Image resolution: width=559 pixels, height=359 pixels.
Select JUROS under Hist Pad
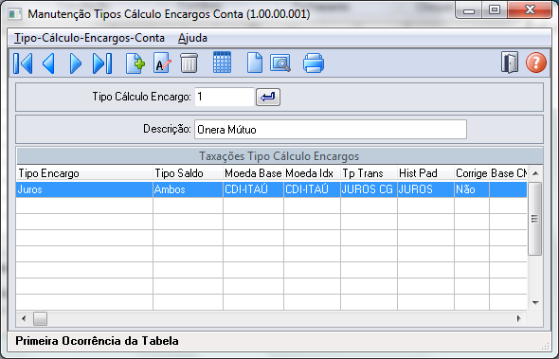point(425,189)
